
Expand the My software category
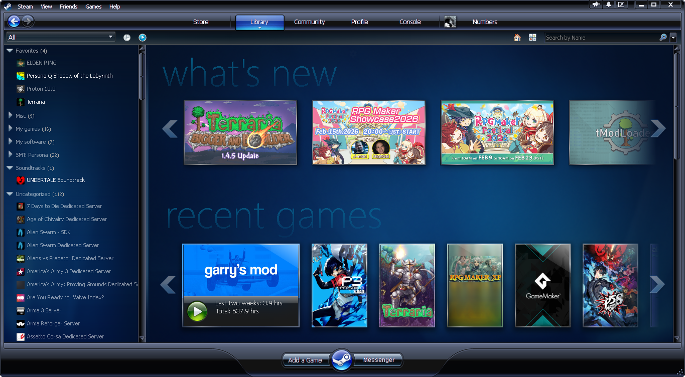[10, 141]
